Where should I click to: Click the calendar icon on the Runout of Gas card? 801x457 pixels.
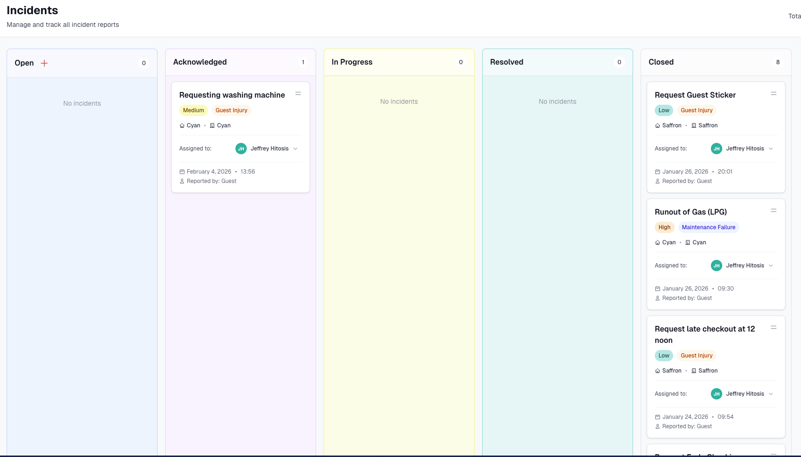[657, 288]
